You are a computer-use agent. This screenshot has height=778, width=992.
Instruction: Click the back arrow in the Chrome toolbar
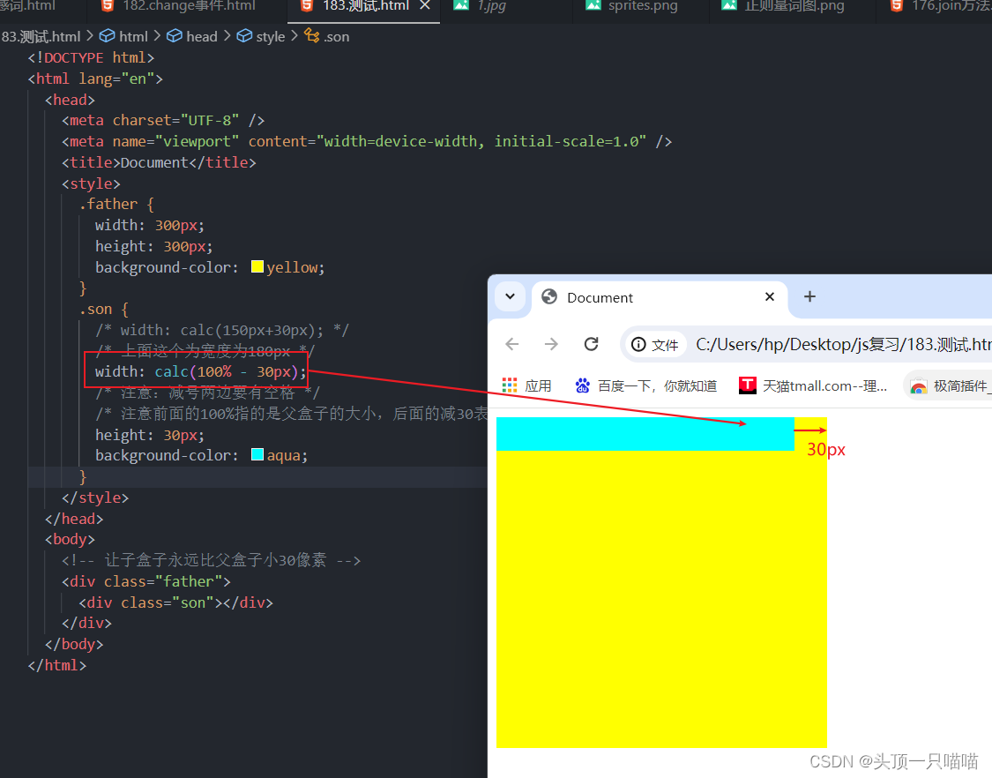(511, 344)
